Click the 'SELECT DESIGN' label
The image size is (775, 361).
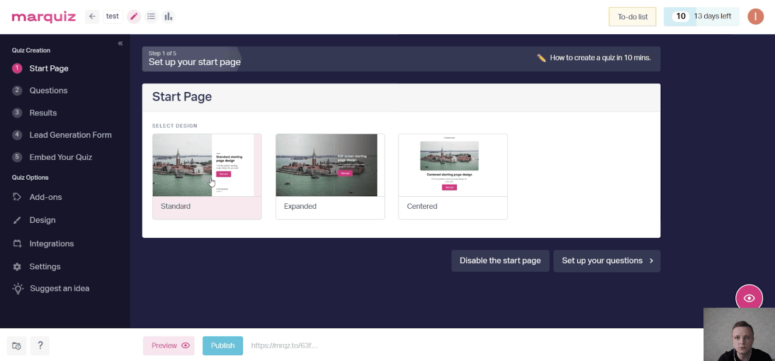coord(174,126)
